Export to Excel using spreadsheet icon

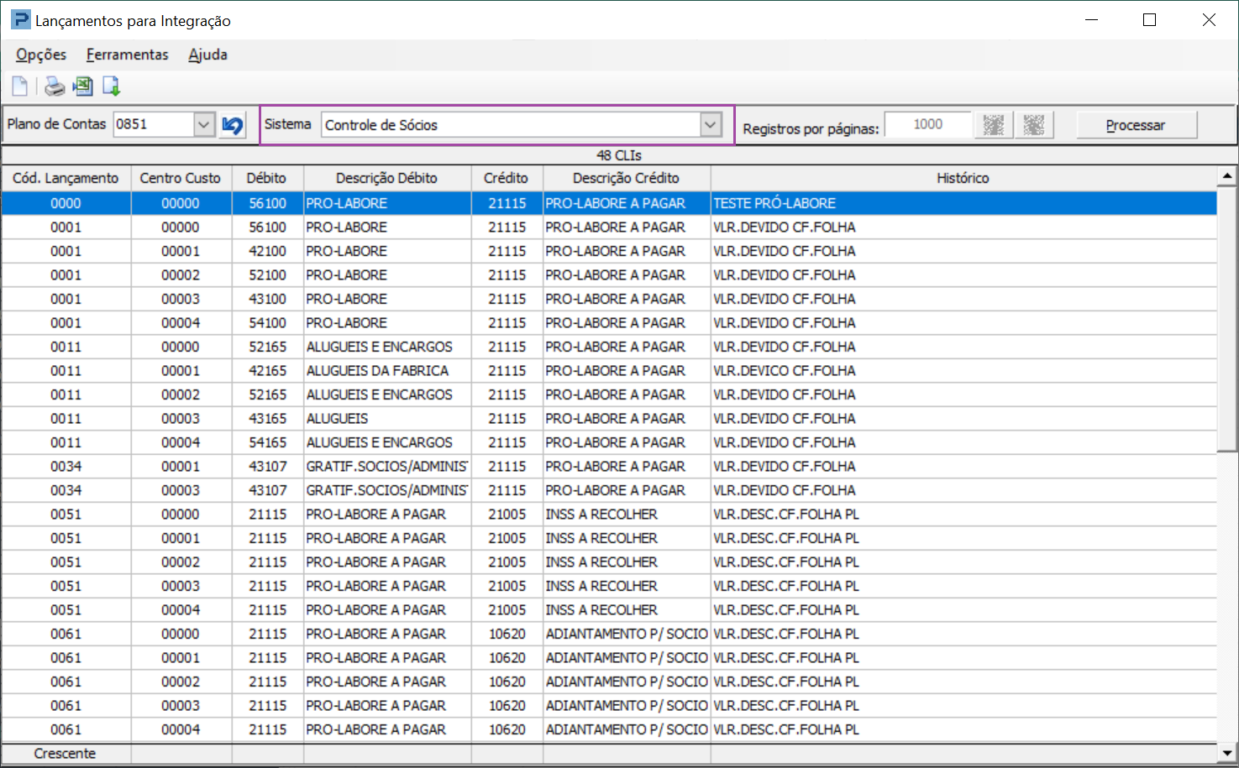pyautogui.click(x=83, y=86)
